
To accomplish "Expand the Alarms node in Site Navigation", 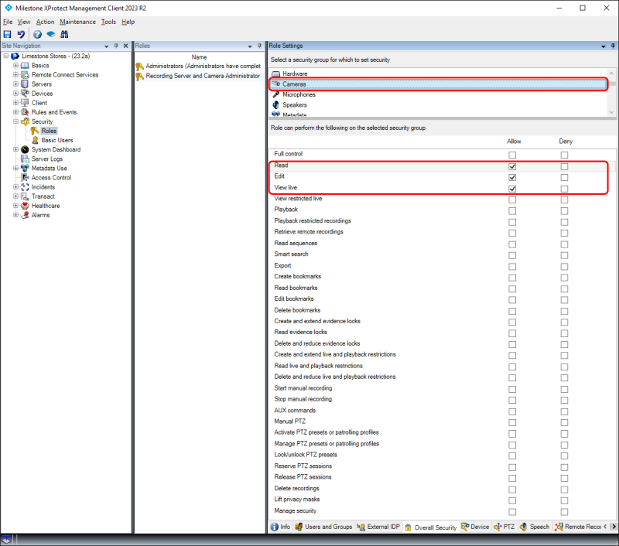I will [x=17, y=215].
